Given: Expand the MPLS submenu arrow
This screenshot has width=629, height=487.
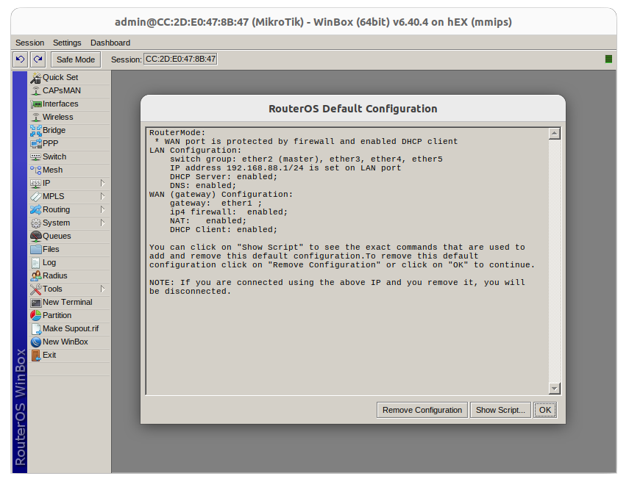Looking at the screenshot, I should pos(103,197).
